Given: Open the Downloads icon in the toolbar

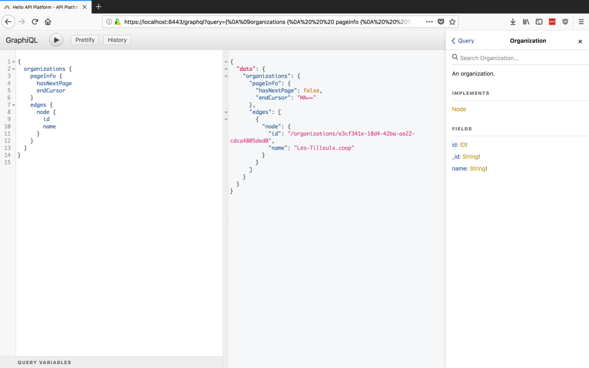Looking at the screenshot, I should pyautogui.click(x=512, y=21).
